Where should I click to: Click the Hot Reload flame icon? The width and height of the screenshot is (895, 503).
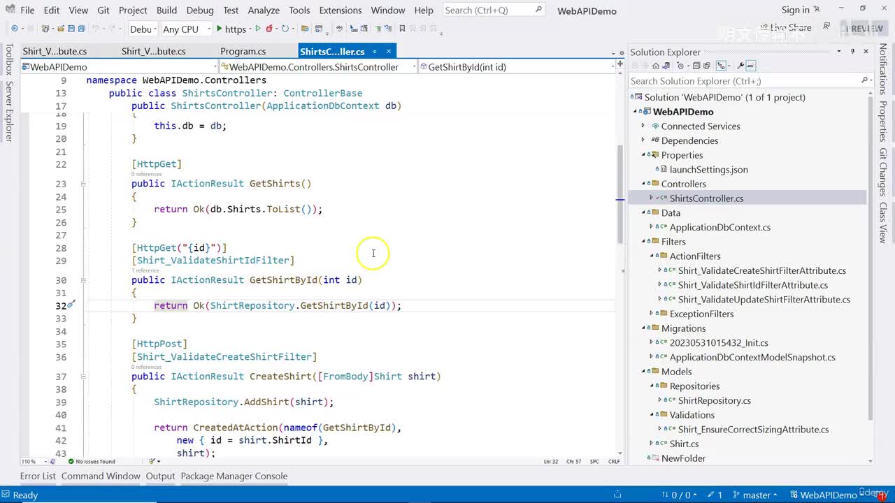coord(271,29)
